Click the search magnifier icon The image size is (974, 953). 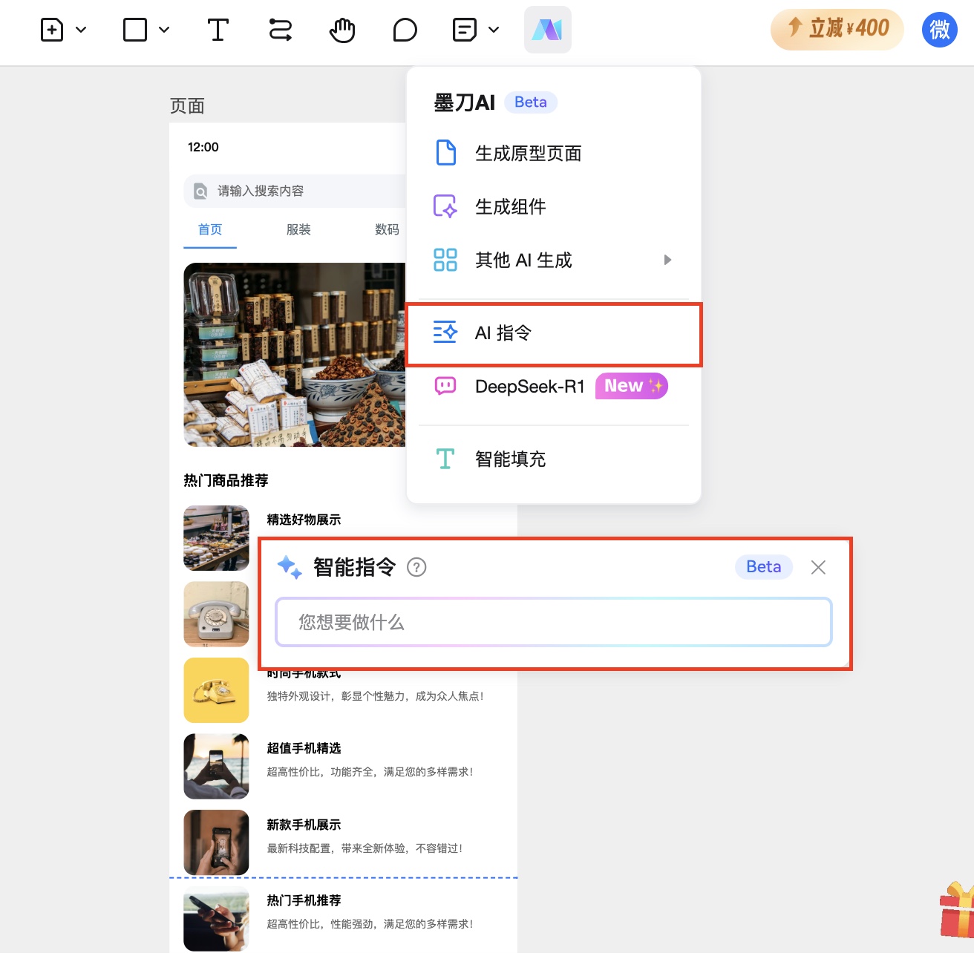coord(200,191)
